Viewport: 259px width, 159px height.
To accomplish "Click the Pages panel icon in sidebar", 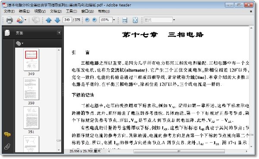I will pyautogui.click(x=7, y=33).
